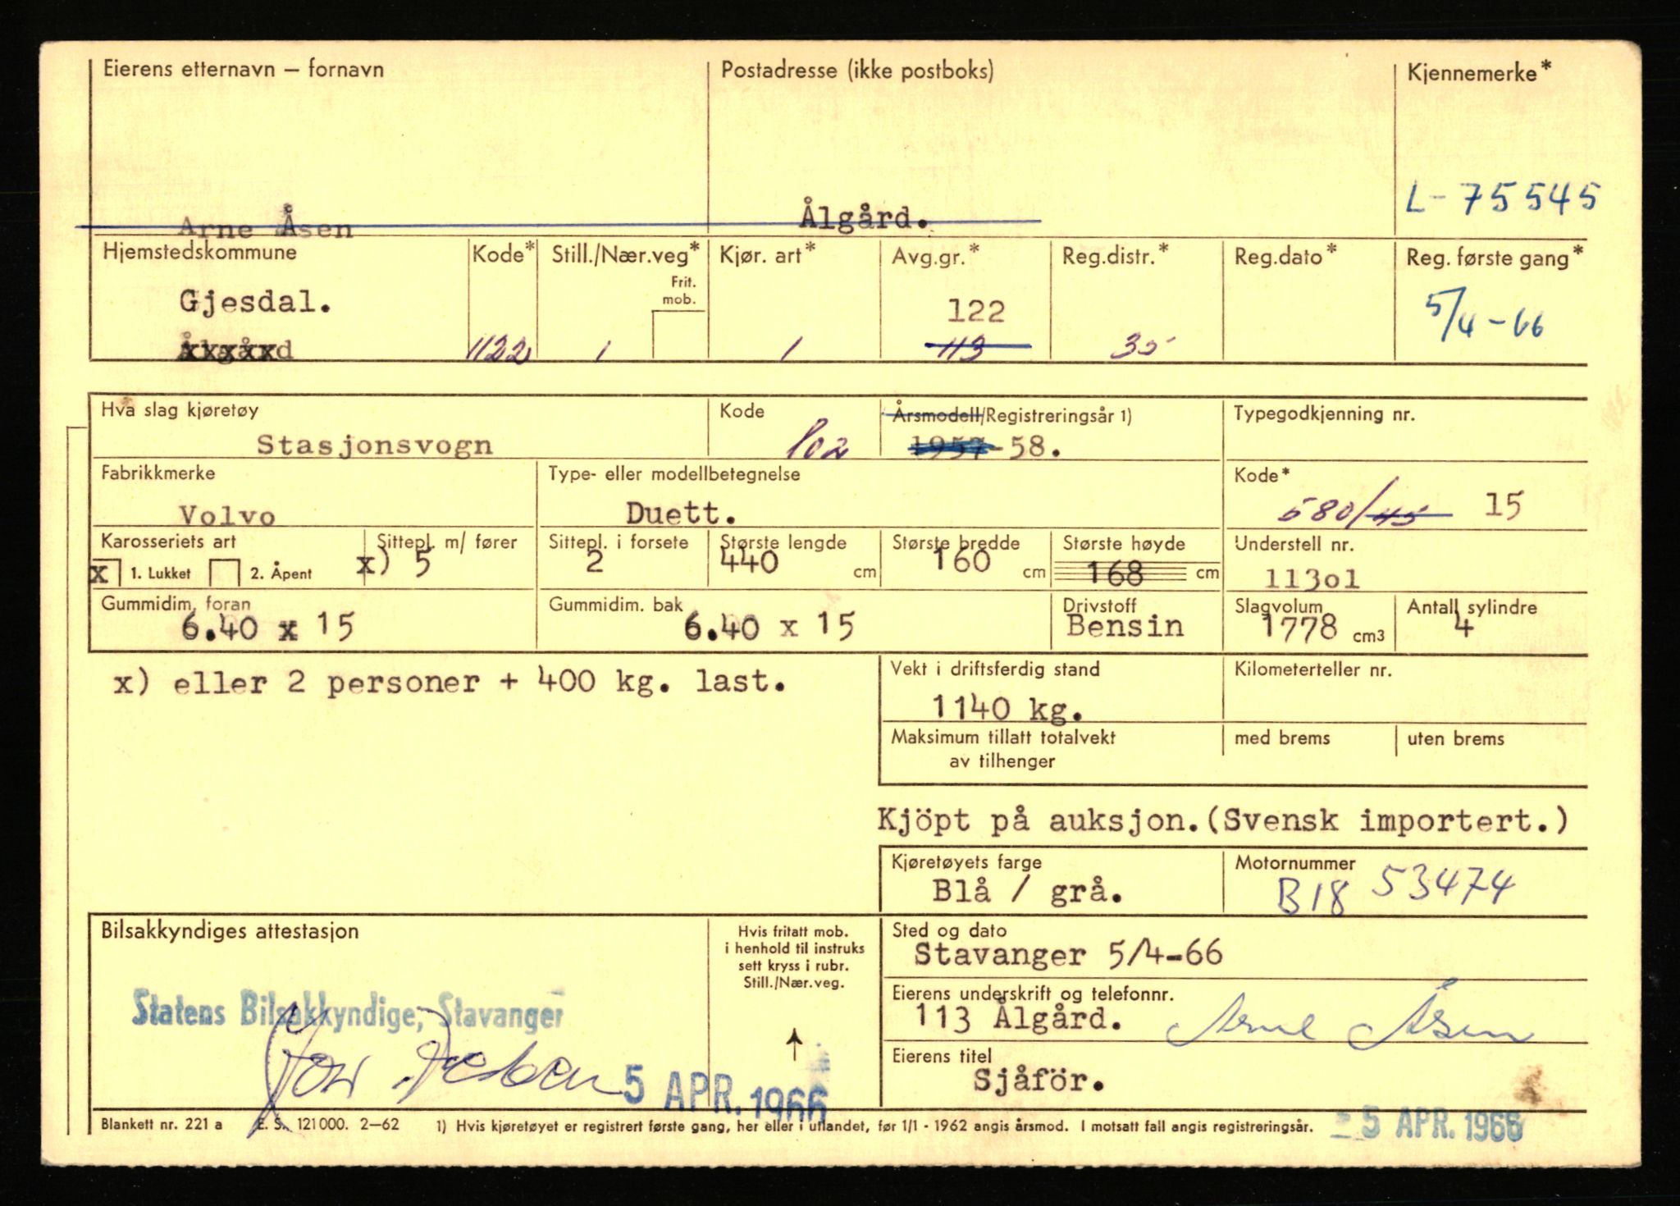The height and width of the screenshot is (1206, 1680).
Task: Click the largest height value '168'
Action: click(1116, 573)
